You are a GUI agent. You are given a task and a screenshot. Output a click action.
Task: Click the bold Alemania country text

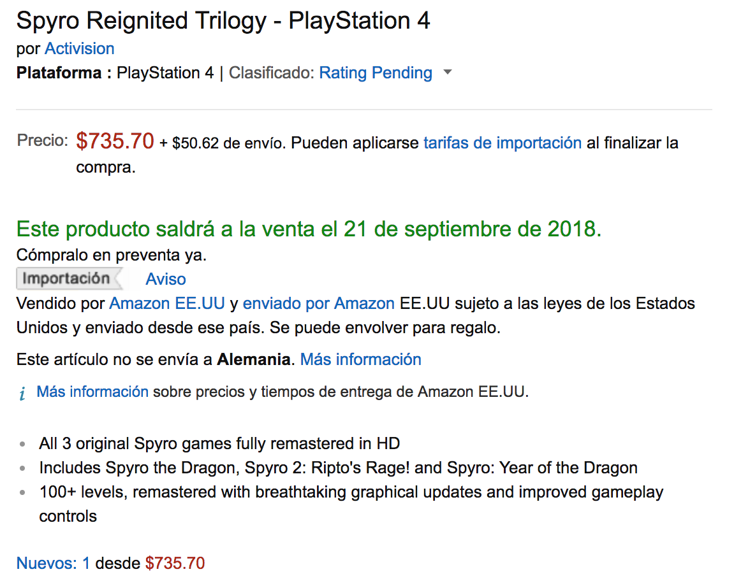(253, 359)
